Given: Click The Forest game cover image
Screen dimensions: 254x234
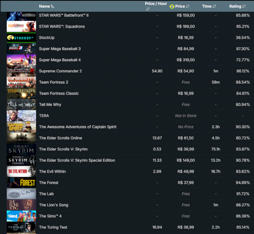Looking at the screenshot, I should point(21,183).
